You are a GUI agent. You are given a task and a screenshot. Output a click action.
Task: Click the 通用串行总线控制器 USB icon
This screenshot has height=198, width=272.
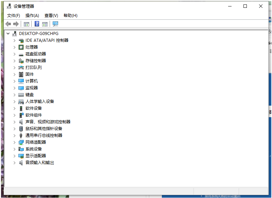(x=21, y=136)
